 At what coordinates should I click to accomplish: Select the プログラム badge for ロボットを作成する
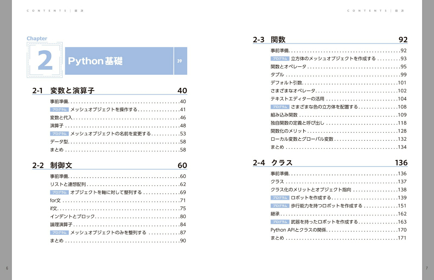pyautogui.click(x=280, y=198)
